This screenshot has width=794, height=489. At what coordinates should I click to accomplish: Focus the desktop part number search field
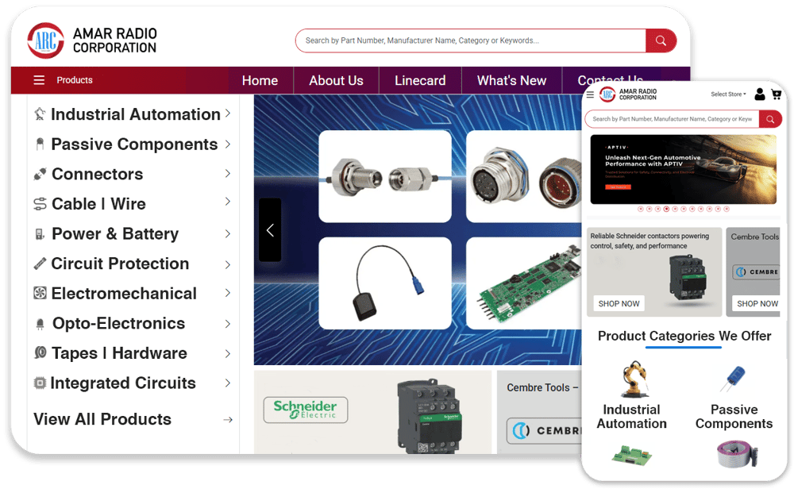468,40
